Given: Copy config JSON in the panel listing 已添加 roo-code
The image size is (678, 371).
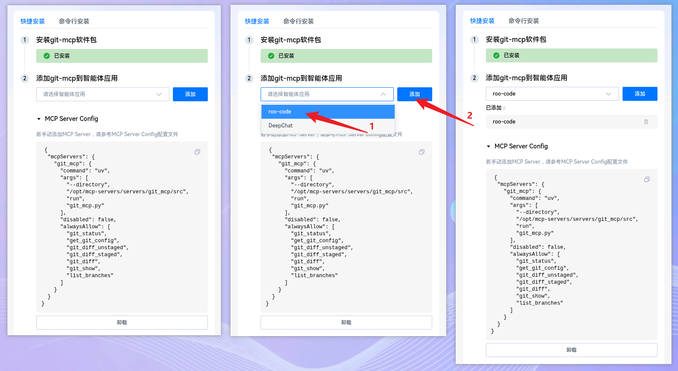Looking at the screenshot, I should (x=647, y=179).
